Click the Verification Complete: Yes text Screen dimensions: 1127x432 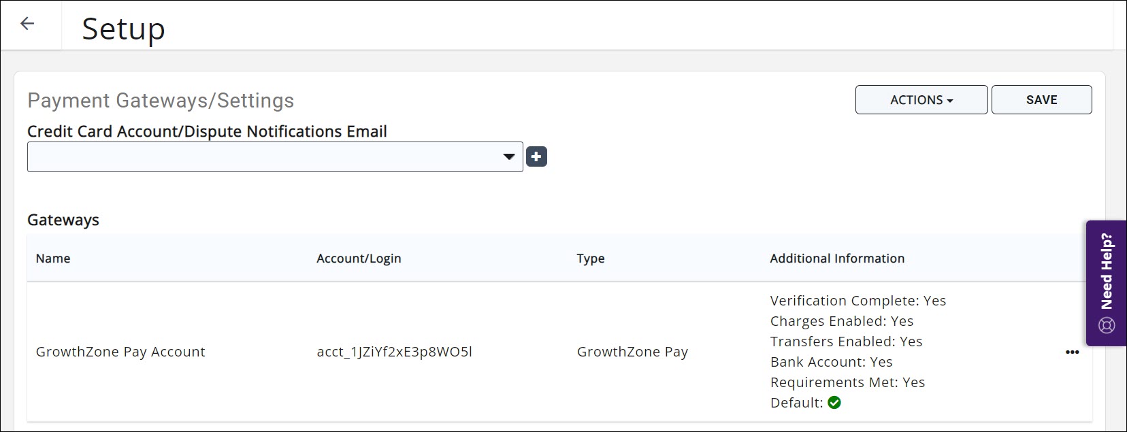coord(857,301)
